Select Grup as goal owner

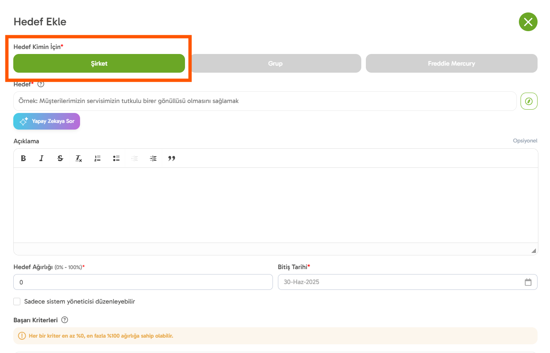coord(275,64)
